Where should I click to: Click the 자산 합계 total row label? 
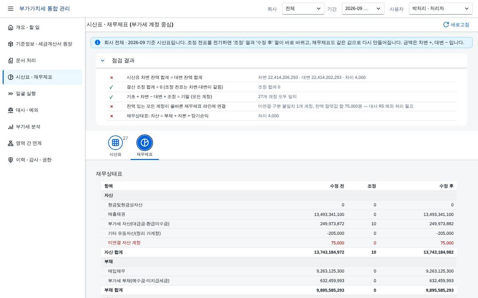tap(114, 252)
